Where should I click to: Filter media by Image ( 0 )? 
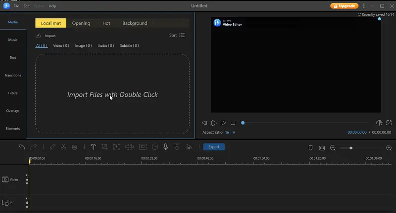tap(83, 45)
